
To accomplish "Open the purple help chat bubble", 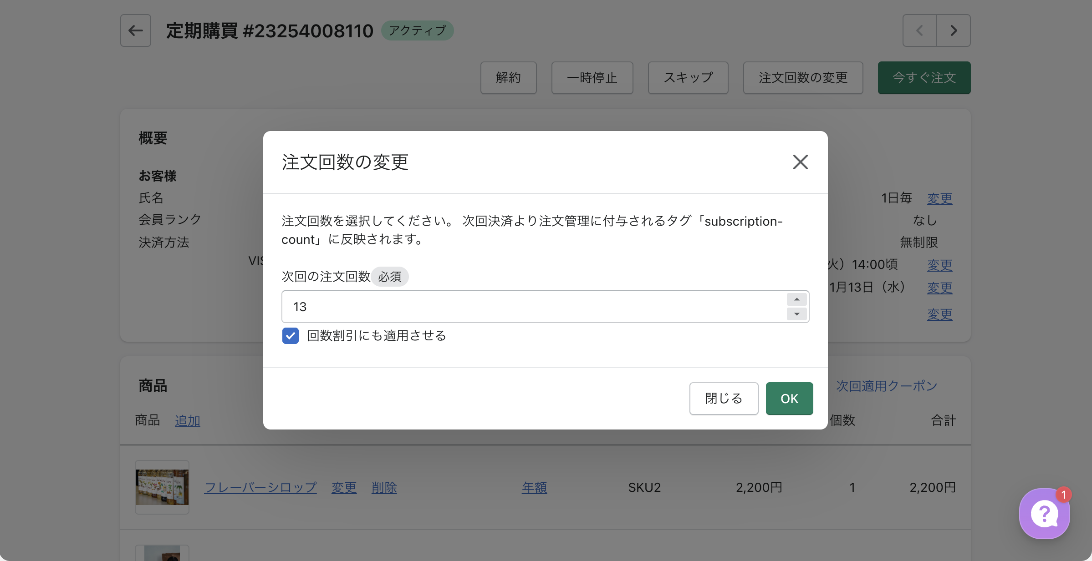I will coord(1044,514).
